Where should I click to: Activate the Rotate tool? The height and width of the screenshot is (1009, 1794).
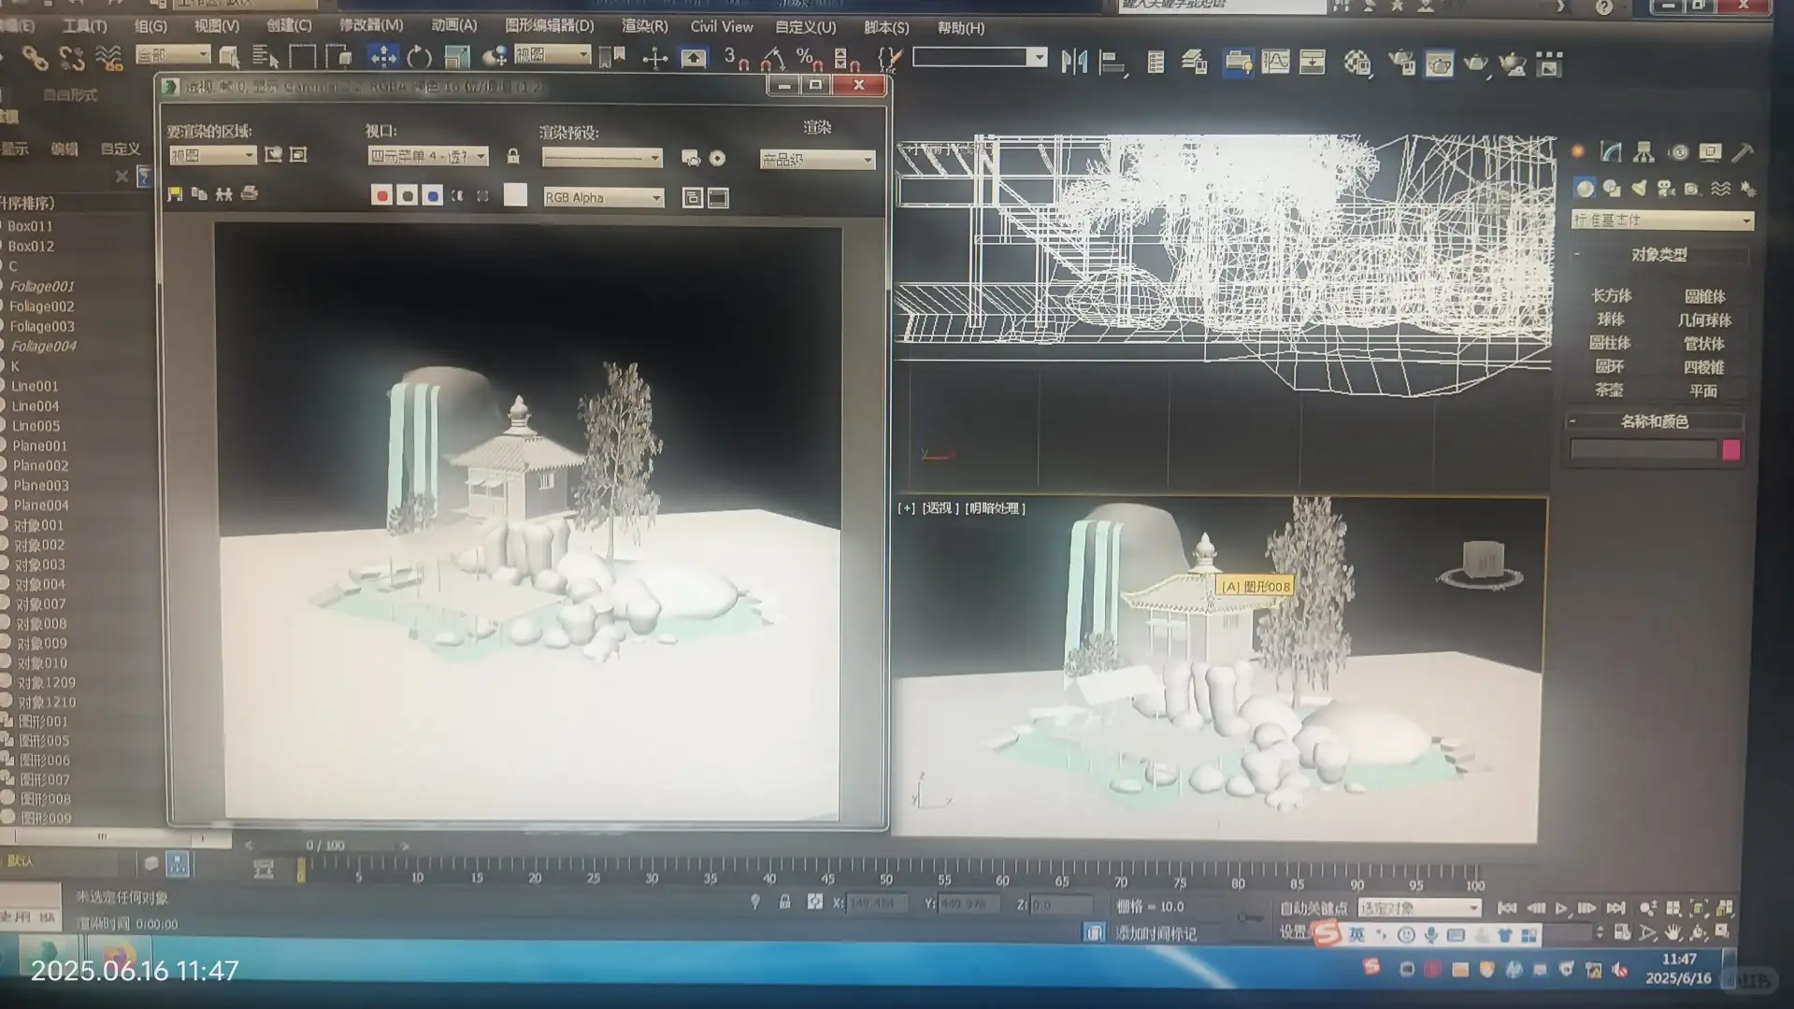click(x=420, y=57)
